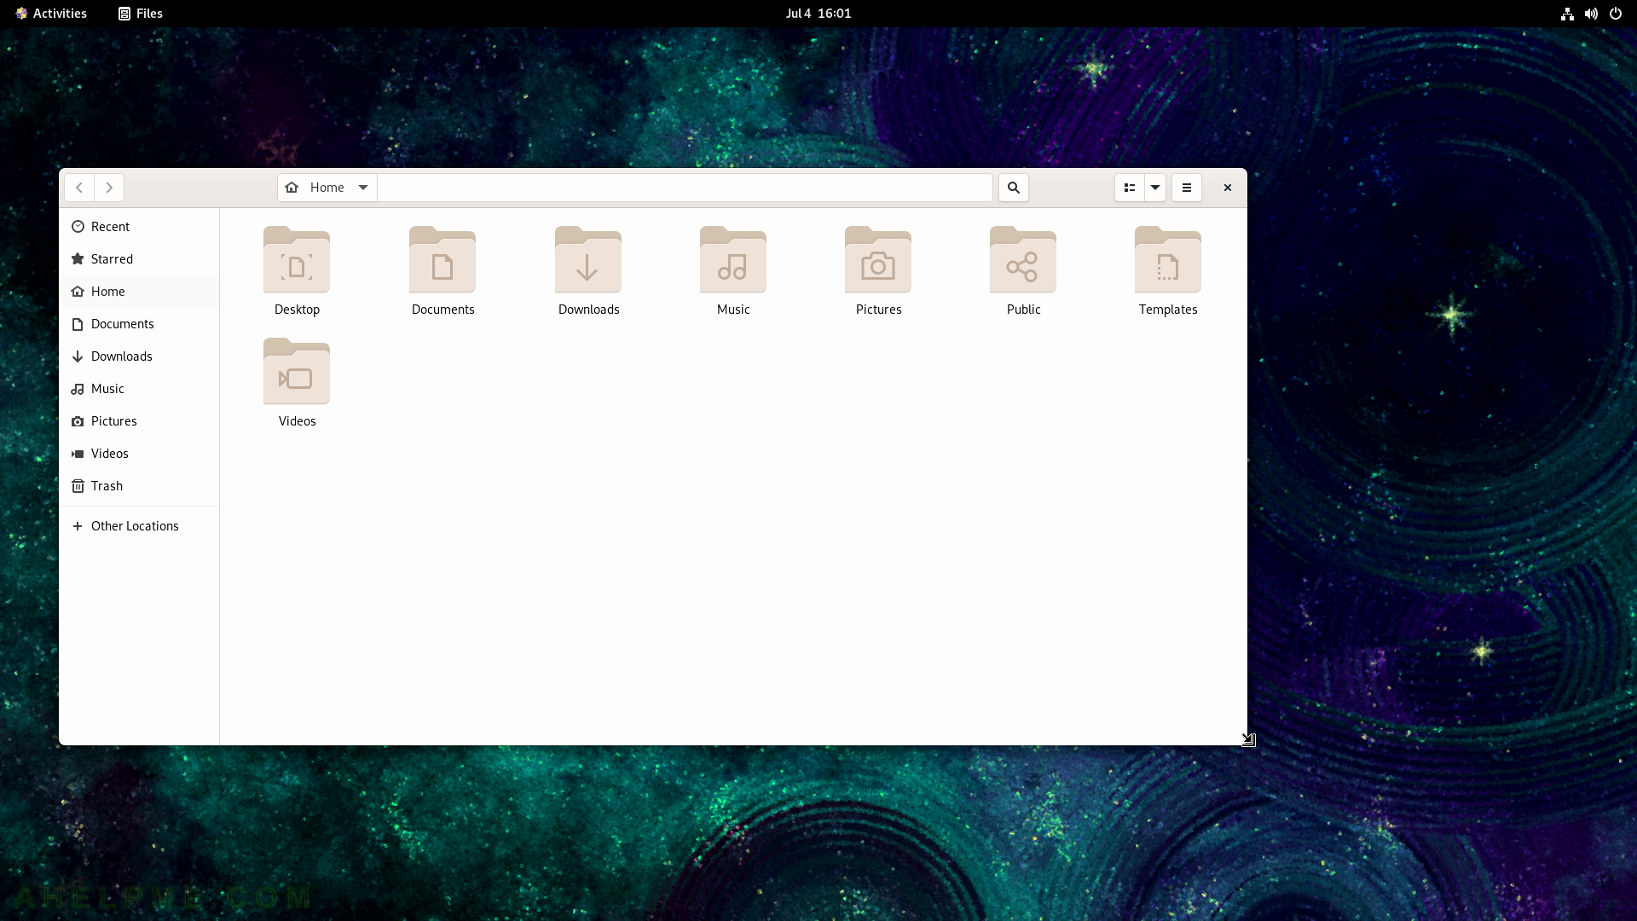Open the Desktop folder icon
The height and width of the screenshot is (921, 1637).
[297, 260]
